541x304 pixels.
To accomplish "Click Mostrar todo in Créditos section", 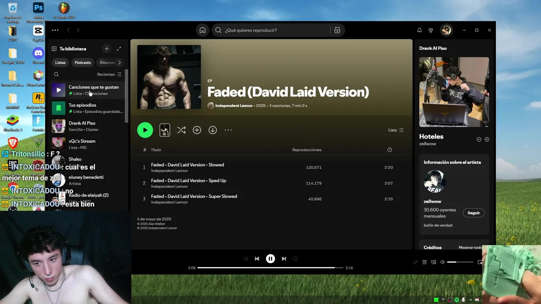I will point(470,247).
